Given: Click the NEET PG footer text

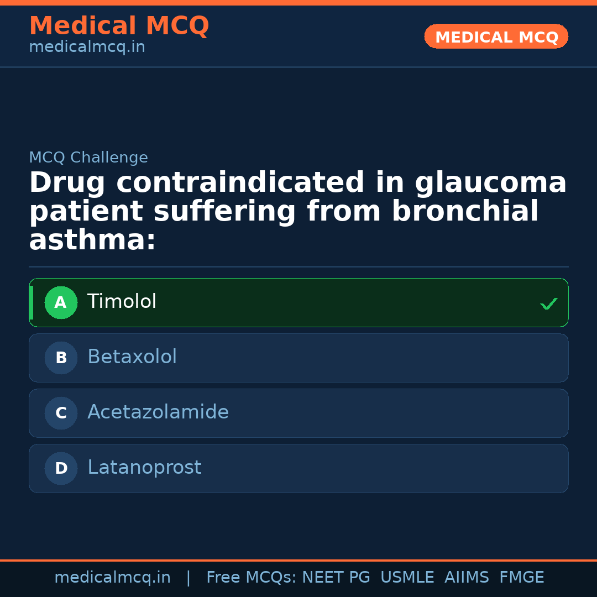Looking at the screenshot, I should pos(336,578).
